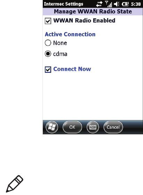
Task: Show the on-screen keyboard icon
Action: (x=93, y=127)
